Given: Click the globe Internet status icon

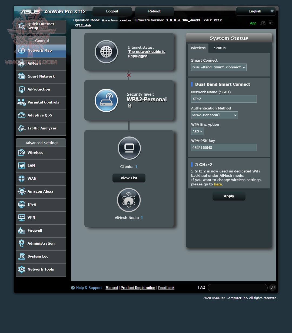Looking at the screenshot, I should 106,52.
